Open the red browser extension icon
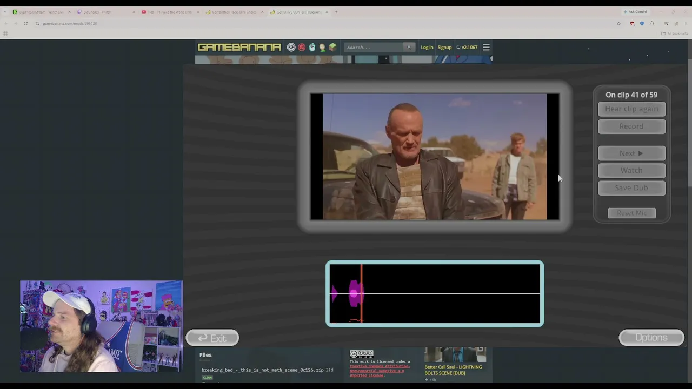The width and height of the screenshot is (692, 389). coord(632,24)
